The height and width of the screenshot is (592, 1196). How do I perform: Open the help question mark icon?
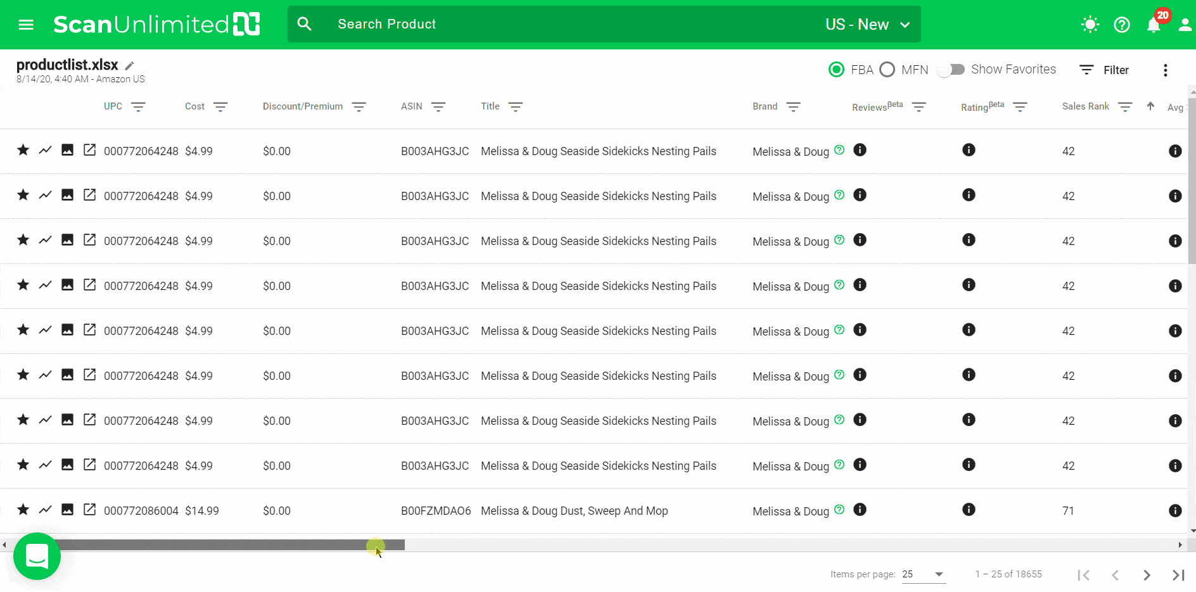1122,25
